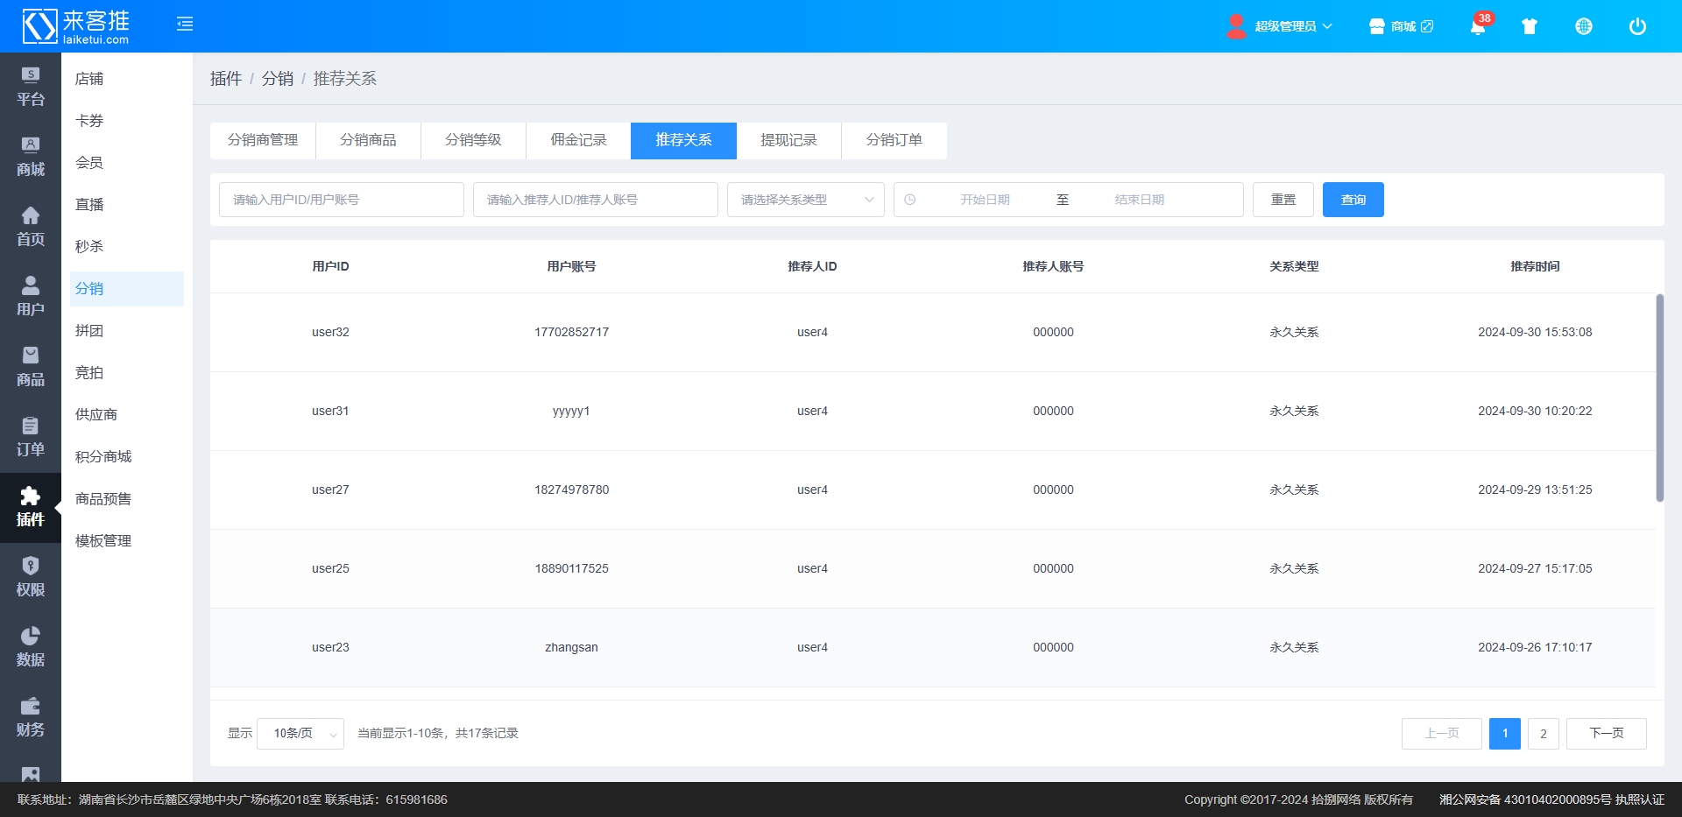Open the 财务 finance sidebar icon
The image size is (1682, 817).
[x=31, y=718]
